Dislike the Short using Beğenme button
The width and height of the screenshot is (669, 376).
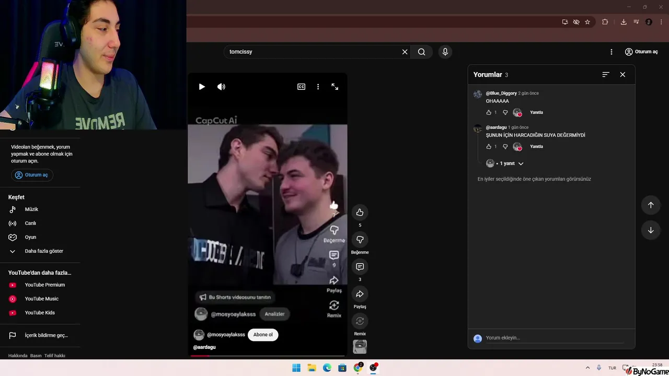[360, 239]
